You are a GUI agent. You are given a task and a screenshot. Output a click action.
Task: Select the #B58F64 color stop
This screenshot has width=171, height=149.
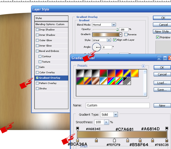point(140,140)
